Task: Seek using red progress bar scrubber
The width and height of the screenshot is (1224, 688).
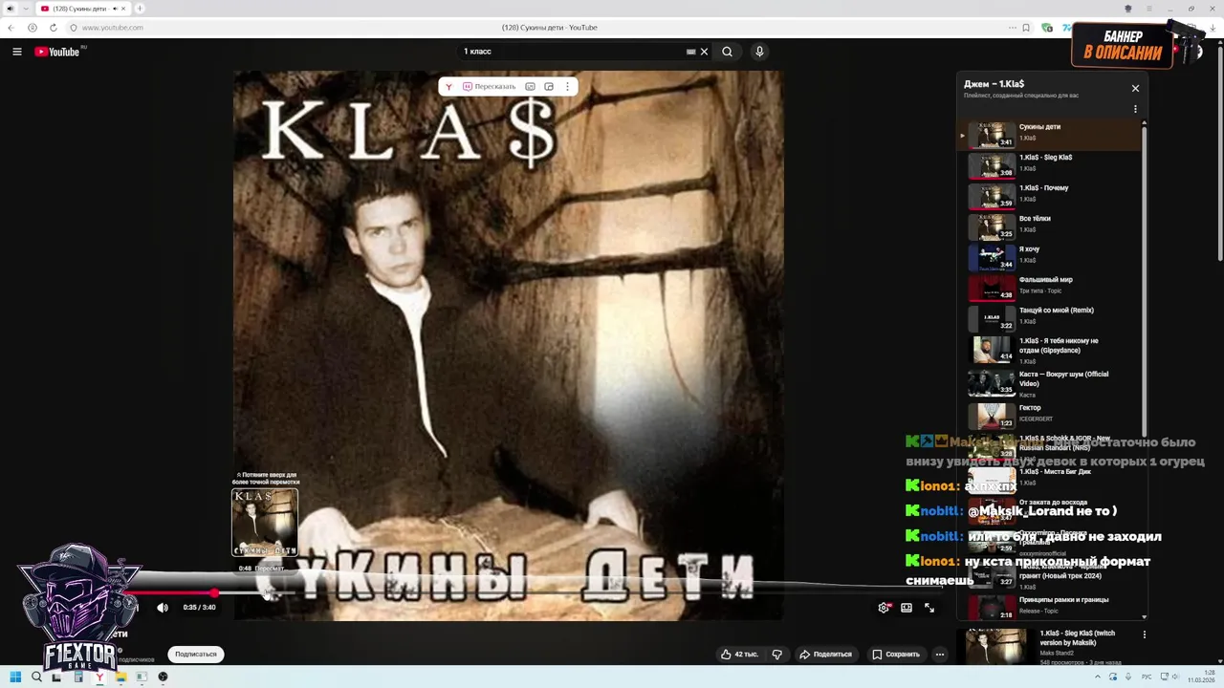Action: tap(214, 593)
